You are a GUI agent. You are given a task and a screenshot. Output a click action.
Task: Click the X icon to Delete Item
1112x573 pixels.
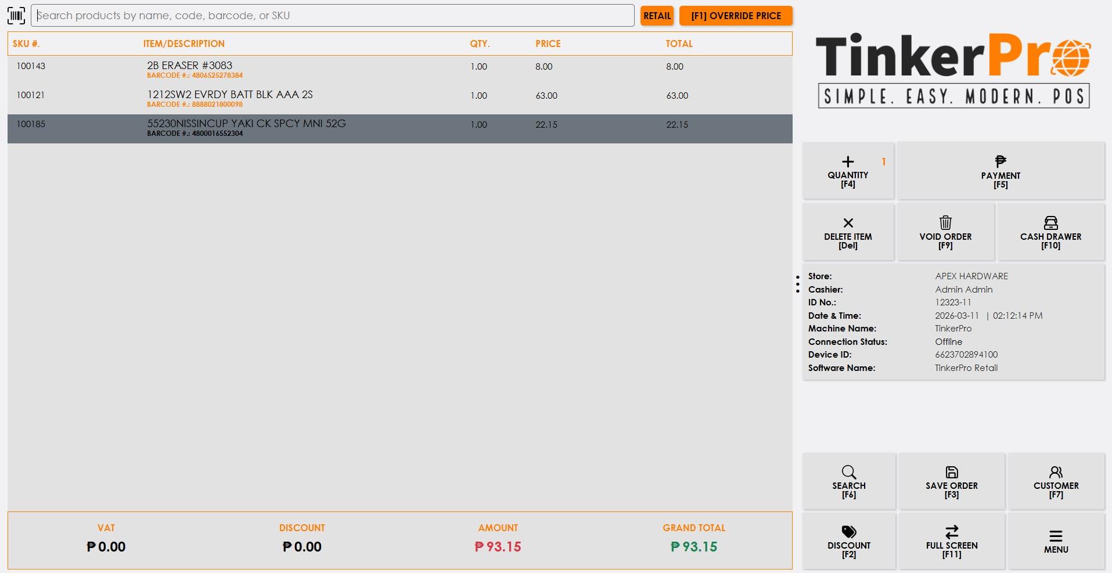pyautogui.click(x=848, y=223)
